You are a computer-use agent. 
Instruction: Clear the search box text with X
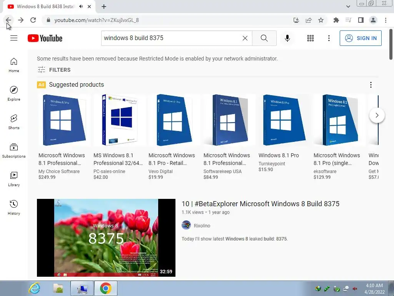pyautogui.click(x=245, y=38)
